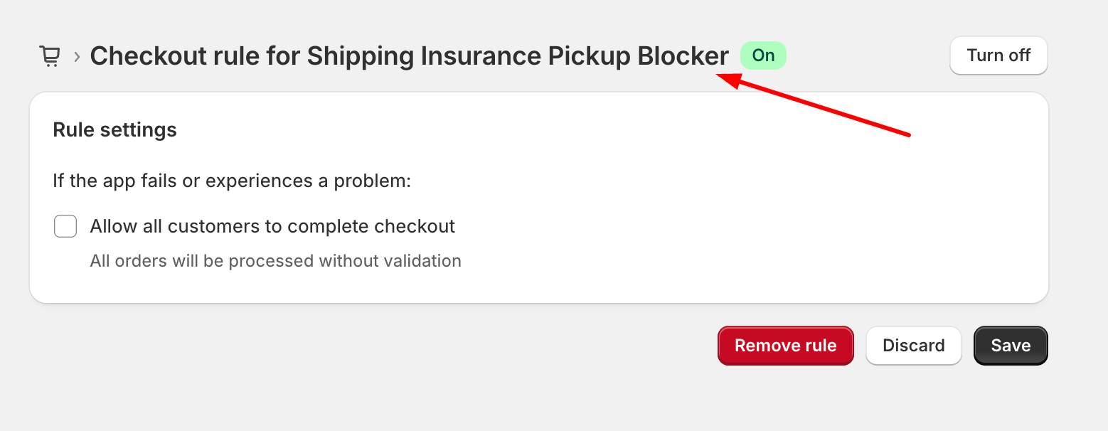The width and height of the screenshot is (1108, 431).
Task: Discard the unsaved changes
Action: pyautogui.click(x=913, y=346)
